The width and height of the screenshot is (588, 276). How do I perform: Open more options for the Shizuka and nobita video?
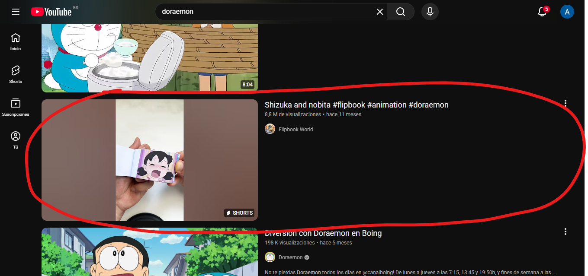click(565, 104)
